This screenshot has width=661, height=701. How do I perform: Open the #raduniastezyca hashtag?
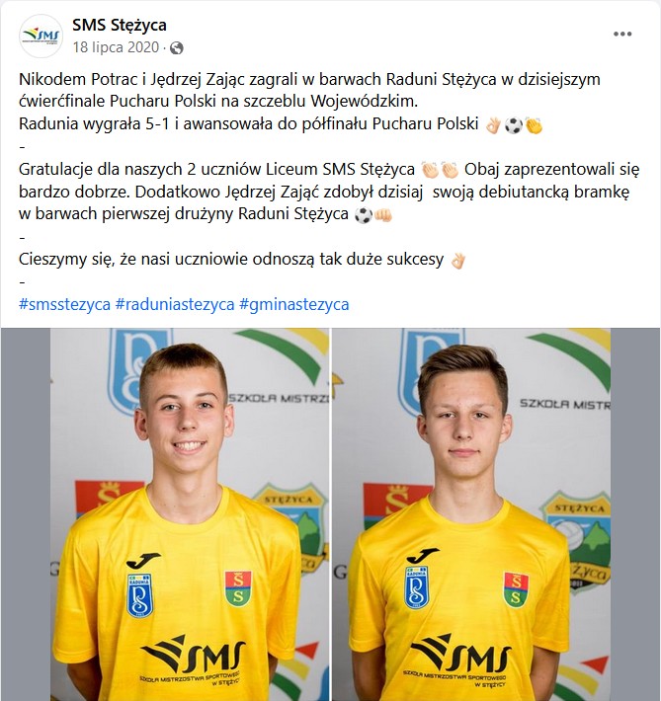click(x=175, y=304)
